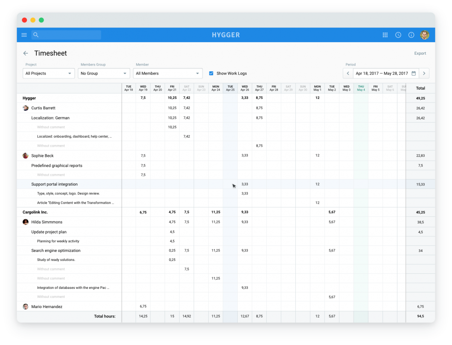Select the Hilda Simmmons row
The height and width of the screenshot is (345, 452).
click(226, 222)
